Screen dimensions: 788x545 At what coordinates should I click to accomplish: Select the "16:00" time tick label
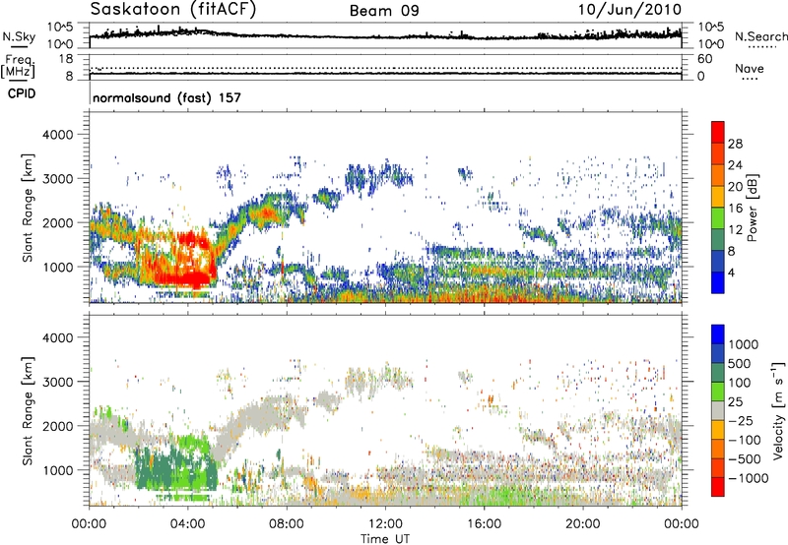[x=484, y=524]
